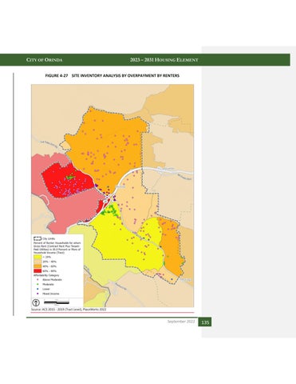Image resolution: width=296 pixels, height=384 pixels.
Task: Select the orange 40%-60% legend swatch
Action: 37,266
